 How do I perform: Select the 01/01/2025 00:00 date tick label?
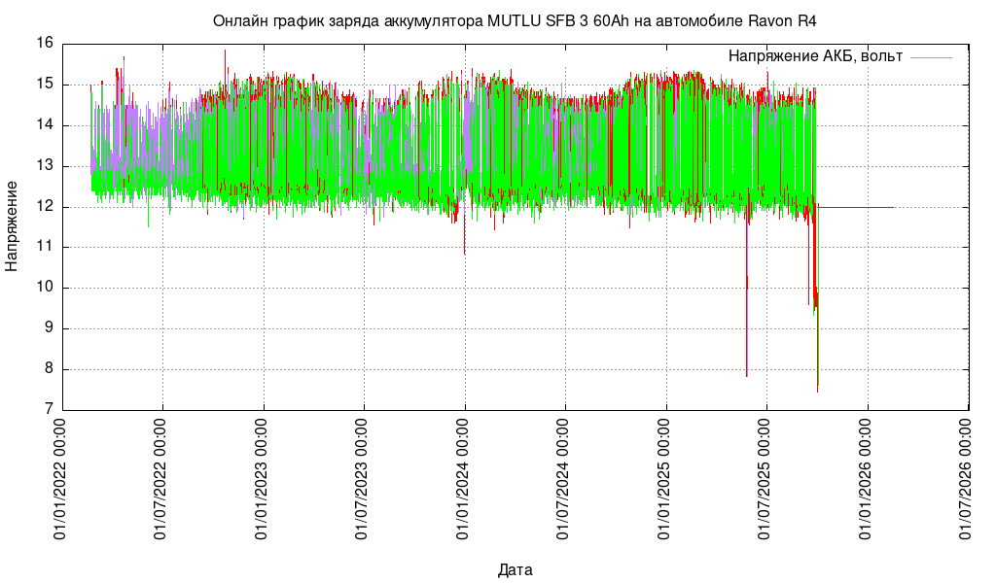(666, 480)
